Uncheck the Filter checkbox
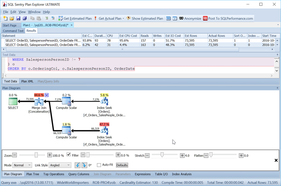The image size is (281, 186). pos(69,155)
